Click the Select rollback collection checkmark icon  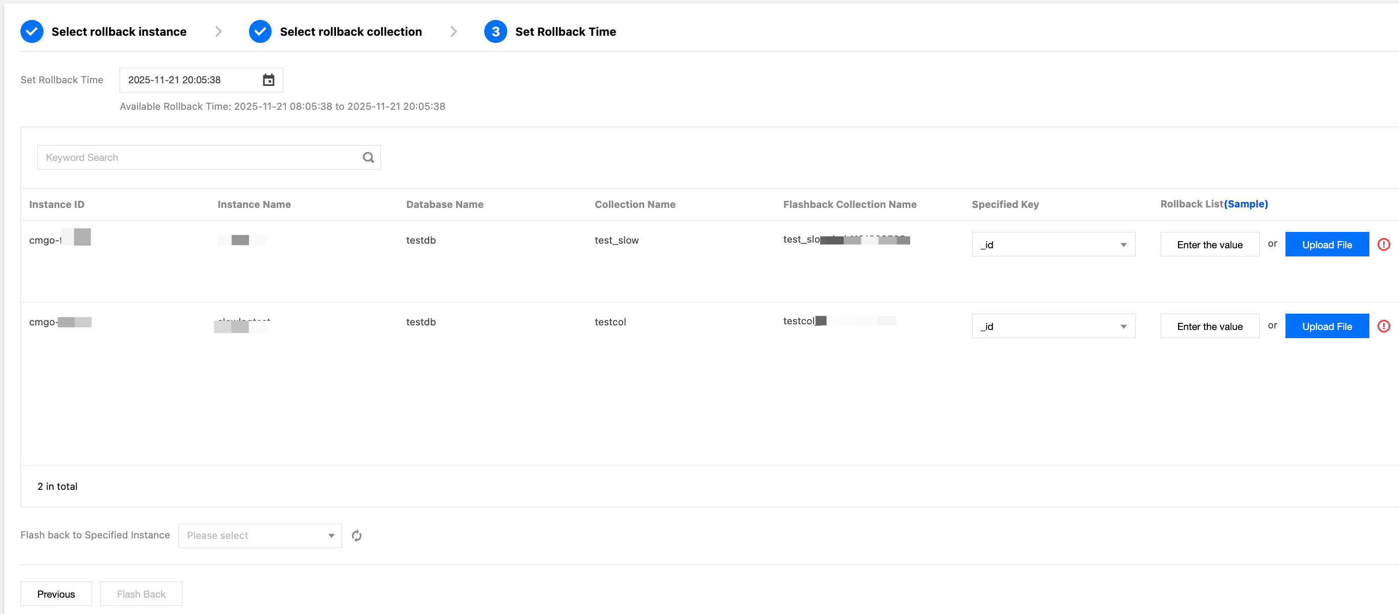(260, 32)
